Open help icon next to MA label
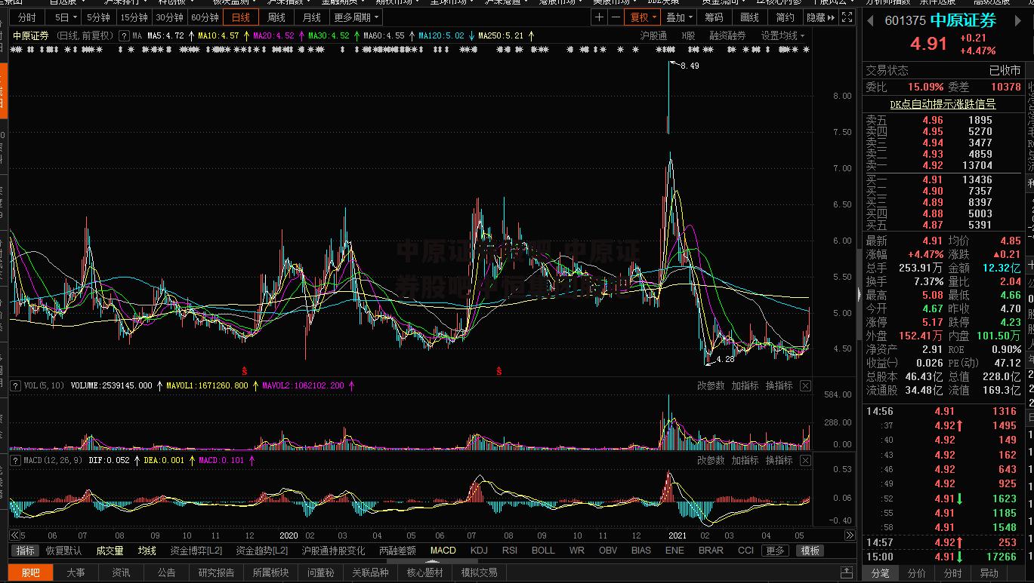The image size is (1034, 583). 124,35
